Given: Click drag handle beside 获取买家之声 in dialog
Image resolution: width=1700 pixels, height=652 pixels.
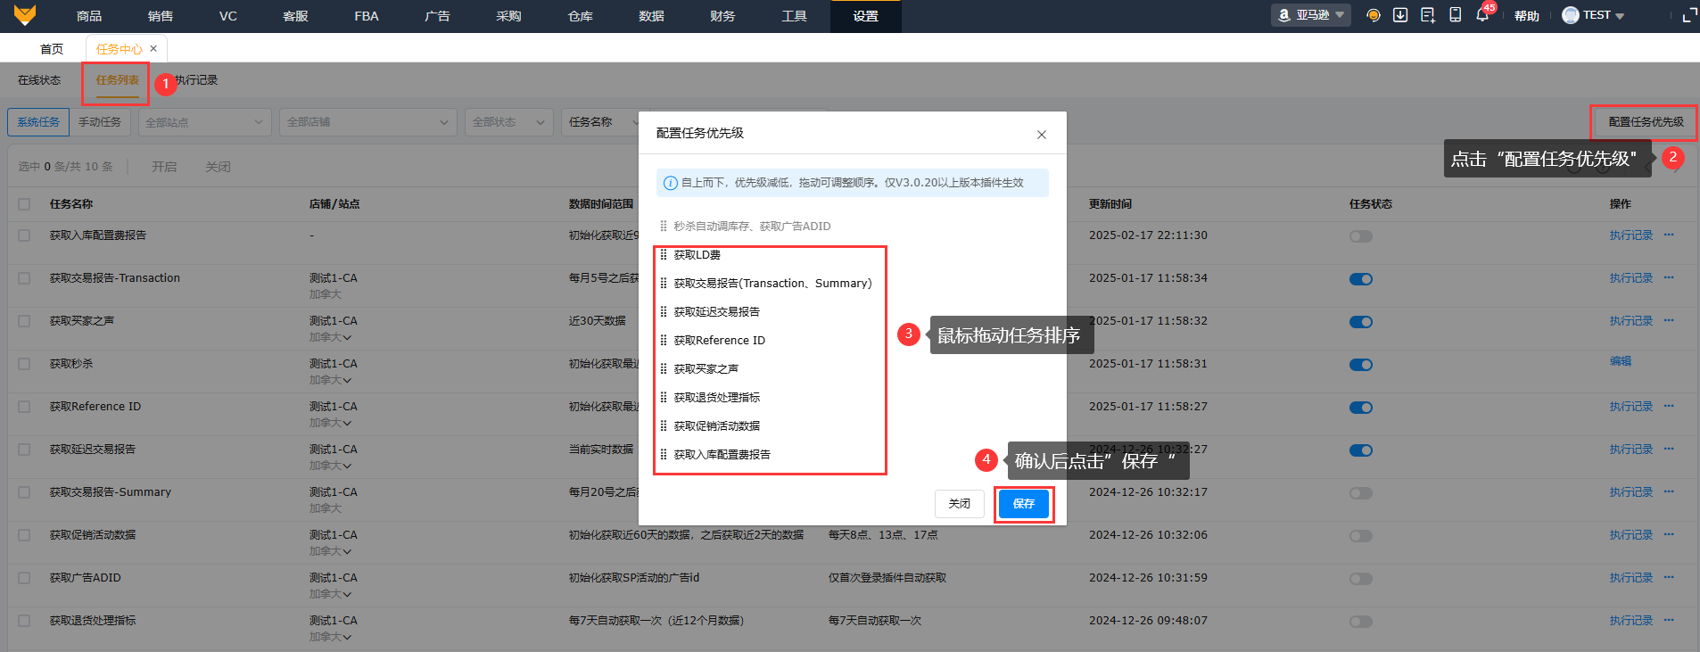Looking at the screenshot, I should (x=664, y=369).
